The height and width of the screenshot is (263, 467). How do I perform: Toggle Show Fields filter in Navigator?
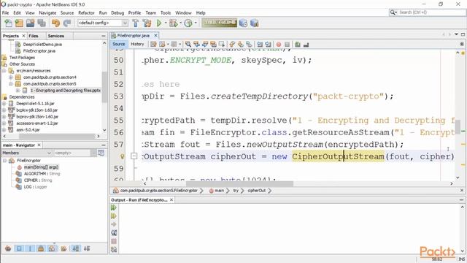click(19, 248)
